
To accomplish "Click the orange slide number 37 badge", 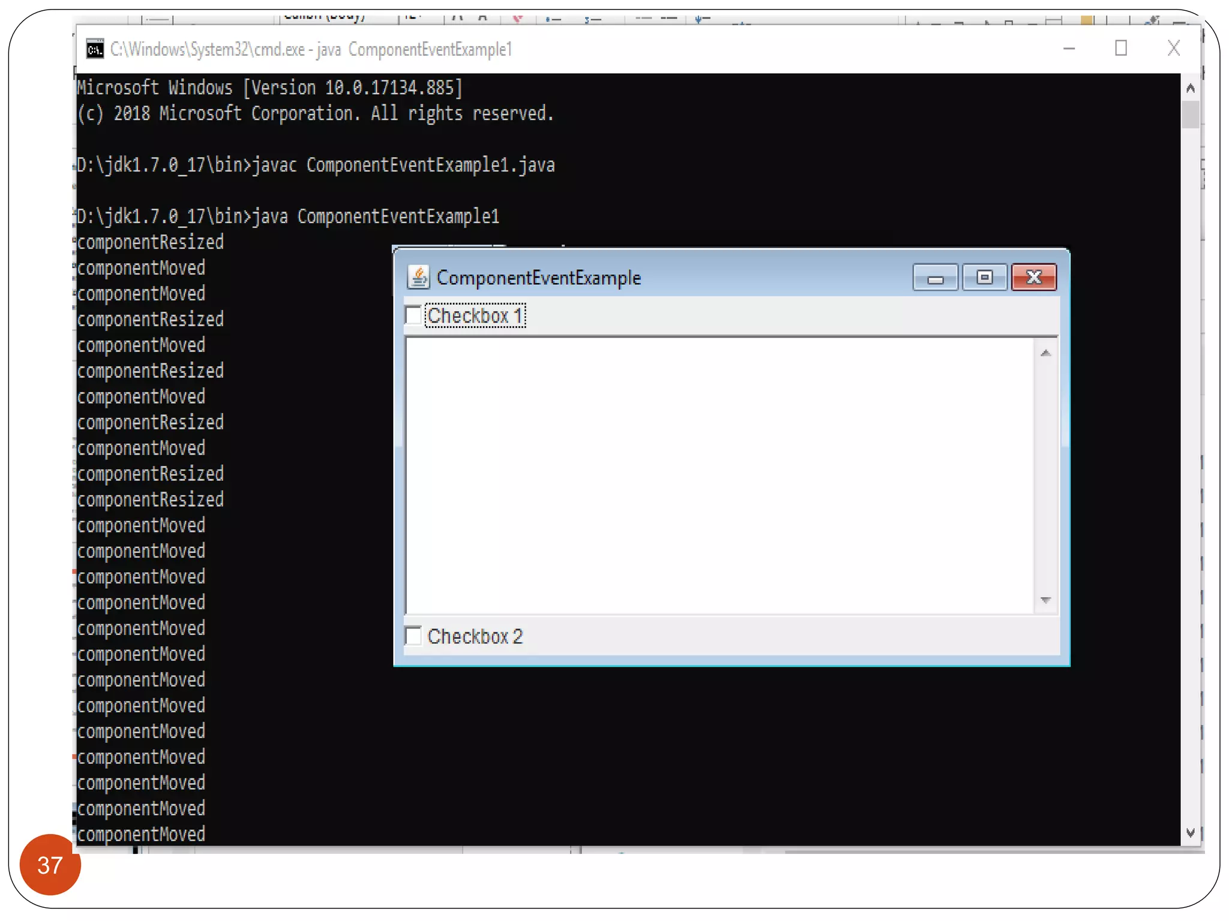I will click(x=50, y=865).
